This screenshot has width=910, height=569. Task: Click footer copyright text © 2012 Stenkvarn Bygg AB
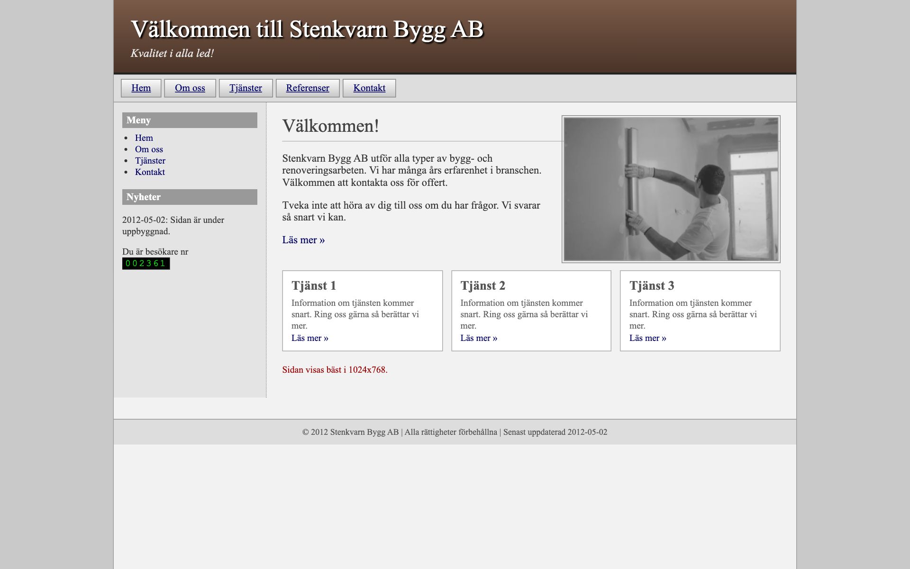pos(351,432)
